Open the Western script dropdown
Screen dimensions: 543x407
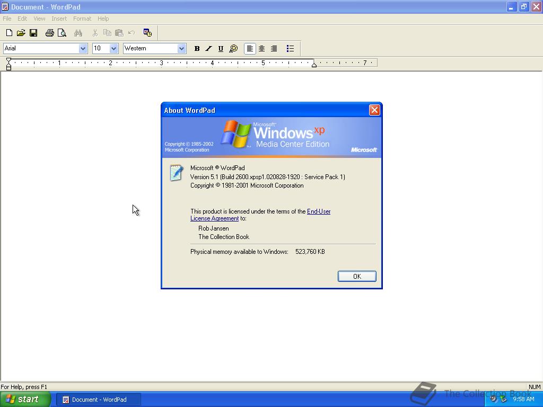181,48
